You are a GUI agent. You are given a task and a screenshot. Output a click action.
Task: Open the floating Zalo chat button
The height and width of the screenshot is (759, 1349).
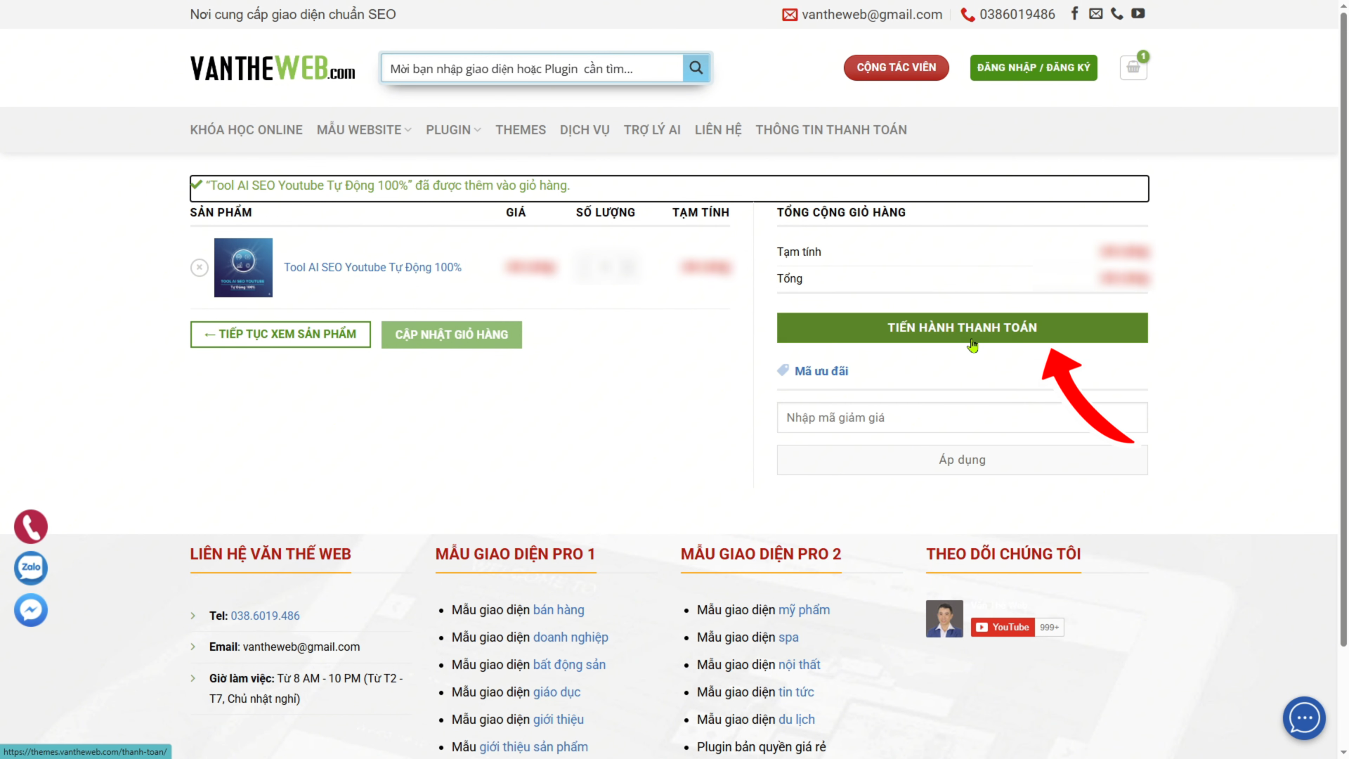coord(31,568)
